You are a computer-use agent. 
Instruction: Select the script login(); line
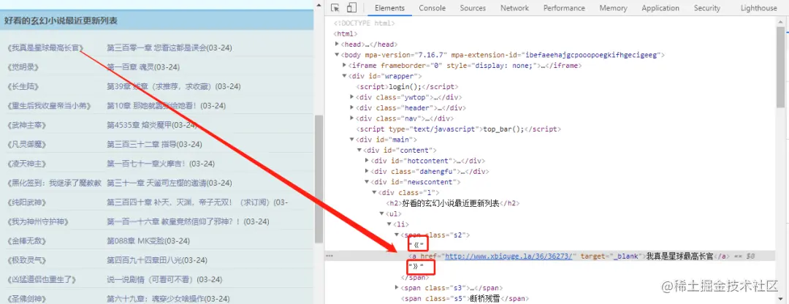(x=408, y=86)
